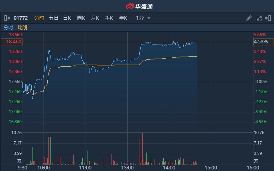Click the fullscreen expand icon
The height and width of the screenshot is (171, 274).
[259, 18]
